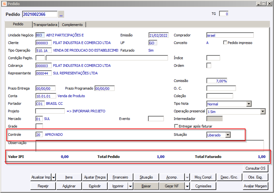Screen dimensions: 274x193
Task: Open the Financeiro button
Action: (120, 177)
